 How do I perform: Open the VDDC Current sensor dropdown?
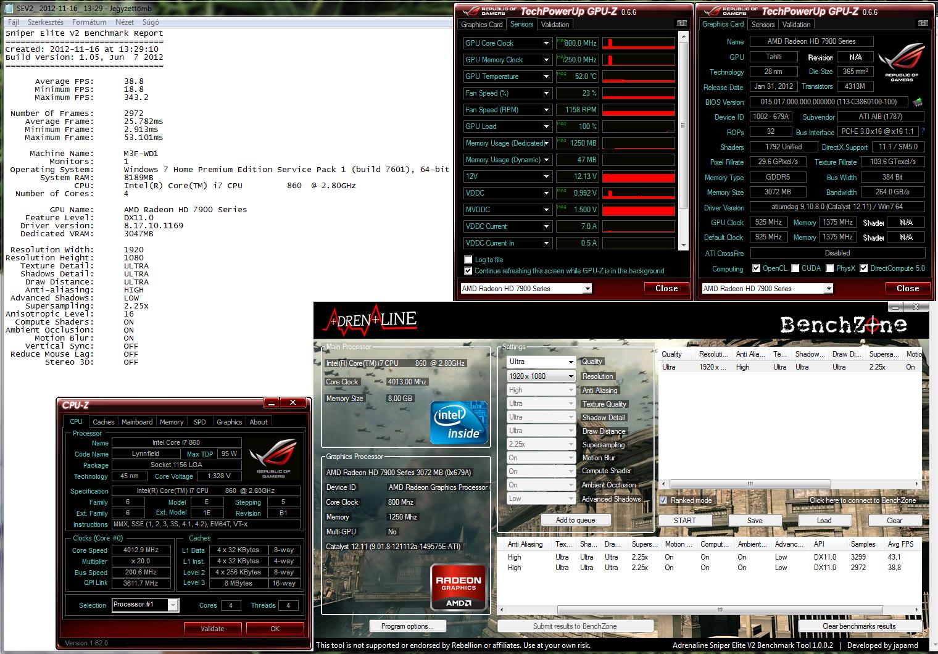pyautogui.click(x=546, y=226)
